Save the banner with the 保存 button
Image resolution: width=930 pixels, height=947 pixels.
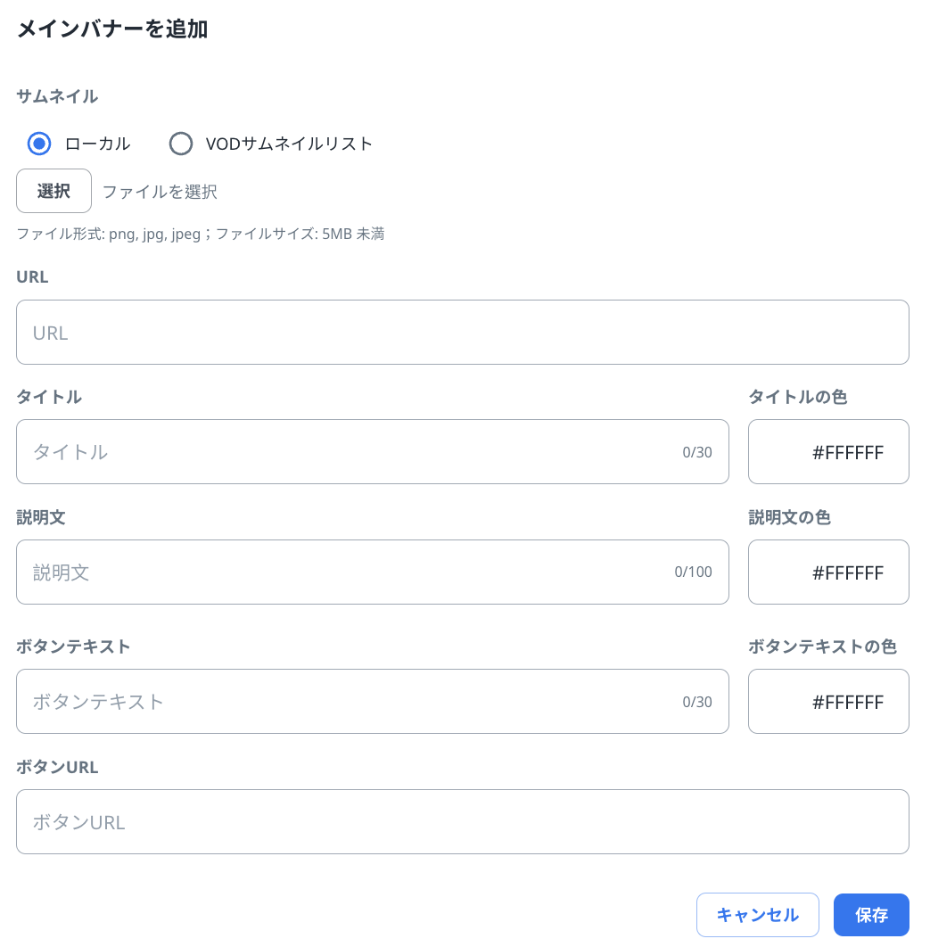(x=870, y=915)
